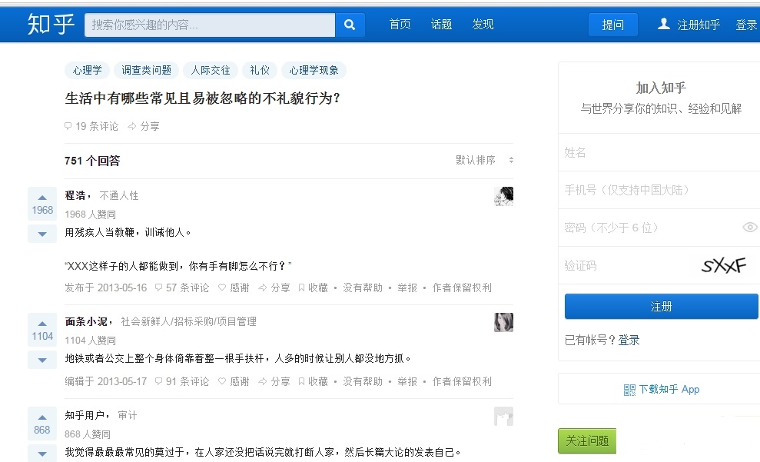The width and height of the screenshot is (760, 462).
Task: Bookmark 程浩's answer with 收藏
Action: click(313, 288)
